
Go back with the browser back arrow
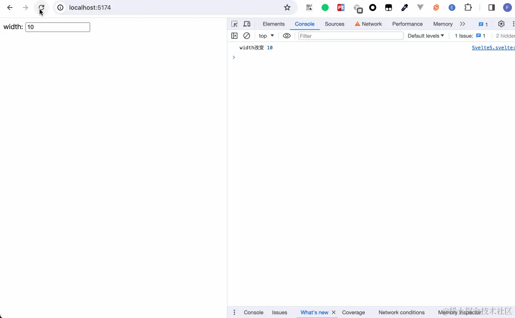(10, 7)
